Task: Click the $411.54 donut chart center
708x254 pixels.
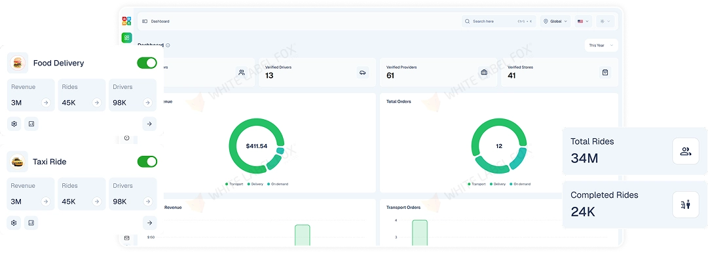Action: [257, 146]
